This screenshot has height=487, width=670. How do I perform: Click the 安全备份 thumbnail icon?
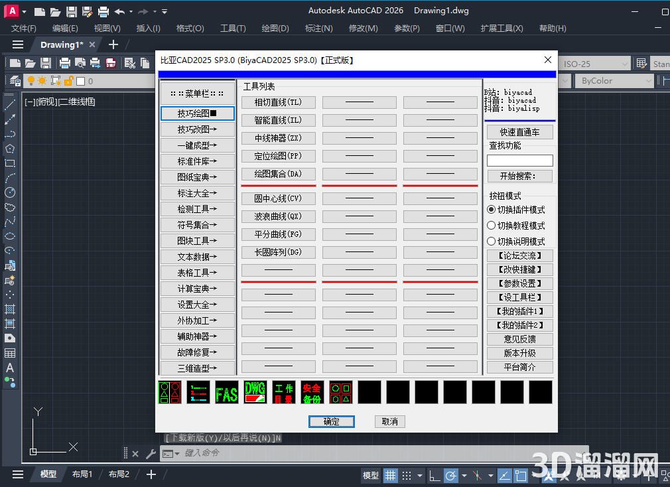coord(312,392)
